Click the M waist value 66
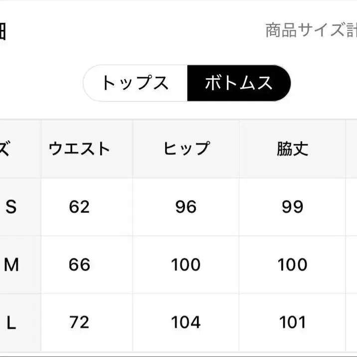This screenshot has width=357, height=357. [79, 265]
